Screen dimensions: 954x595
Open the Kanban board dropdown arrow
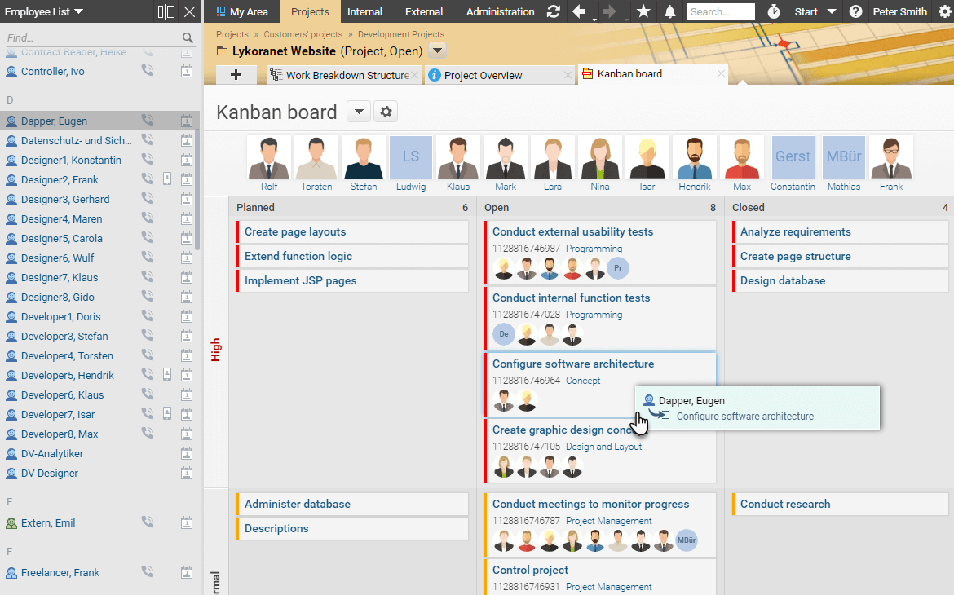(x=359, y=112)
